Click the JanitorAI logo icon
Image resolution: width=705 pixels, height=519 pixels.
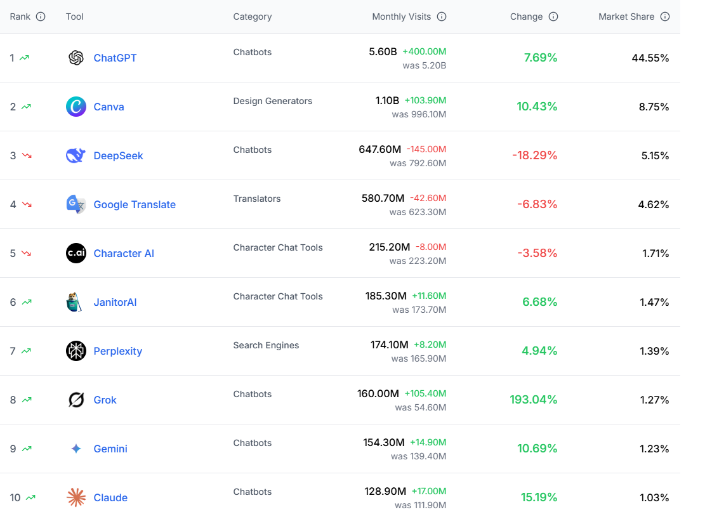point(76,302)
